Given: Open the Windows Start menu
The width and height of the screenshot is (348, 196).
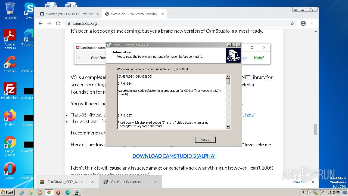Looking at the screenshot, I should [x=7, y=192].
